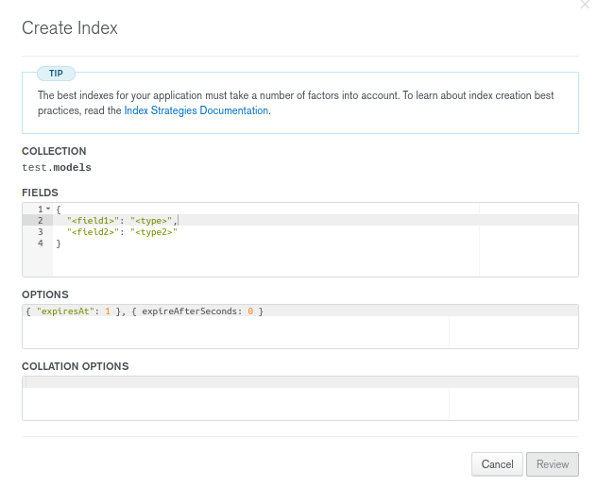This screenshot has height=487, width=597.
Task: Click line number 4 in the gutter
Action: (41, 243)
